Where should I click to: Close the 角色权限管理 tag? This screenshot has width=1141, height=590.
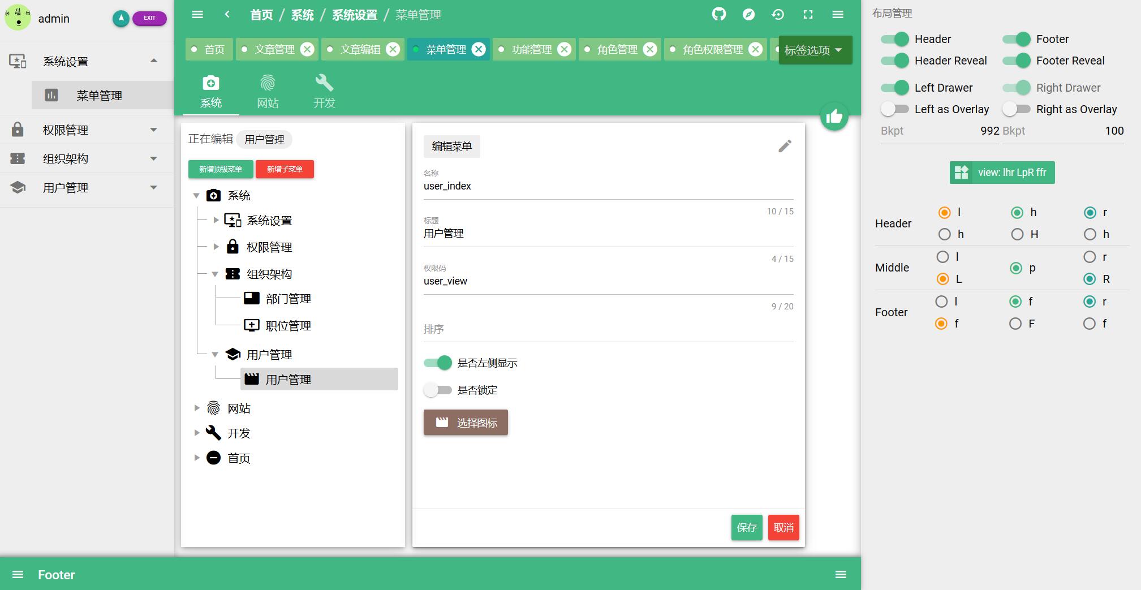click(x=755, y=49)
